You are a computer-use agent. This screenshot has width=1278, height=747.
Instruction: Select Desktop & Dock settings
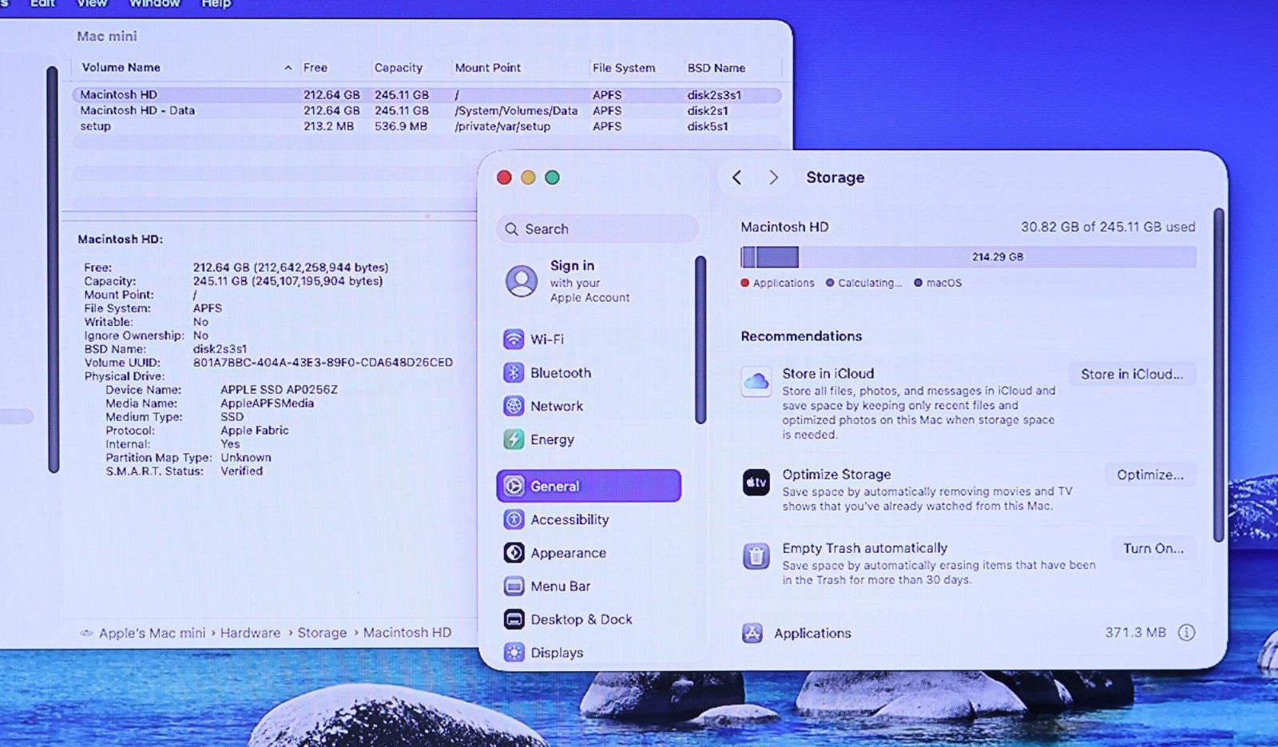pos(580,619)
